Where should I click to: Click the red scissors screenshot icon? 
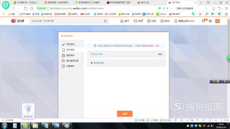tap(200, 14)
